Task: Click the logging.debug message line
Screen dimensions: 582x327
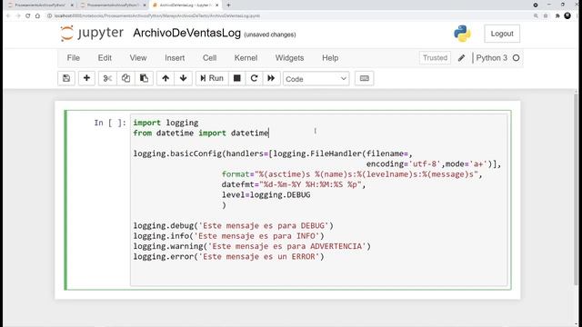Action: (x=233, y=225)
